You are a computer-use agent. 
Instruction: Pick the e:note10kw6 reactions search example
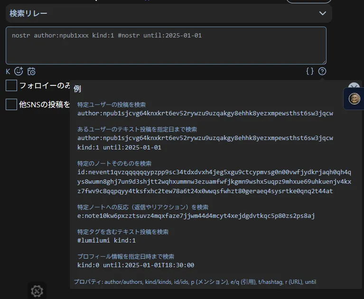(x=196, y=216)
